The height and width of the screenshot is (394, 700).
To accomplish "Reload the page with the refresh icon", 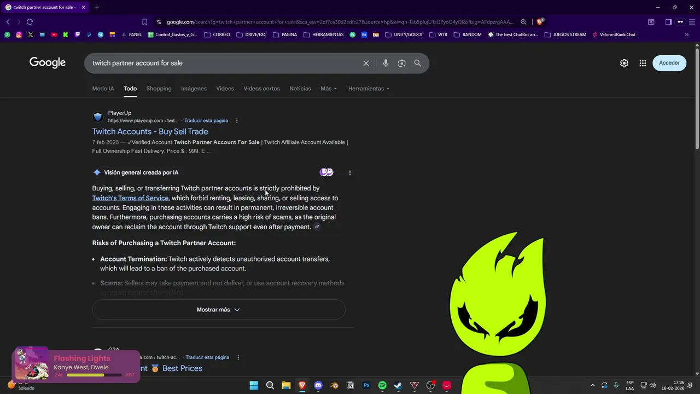I will (x=30, y=22).
